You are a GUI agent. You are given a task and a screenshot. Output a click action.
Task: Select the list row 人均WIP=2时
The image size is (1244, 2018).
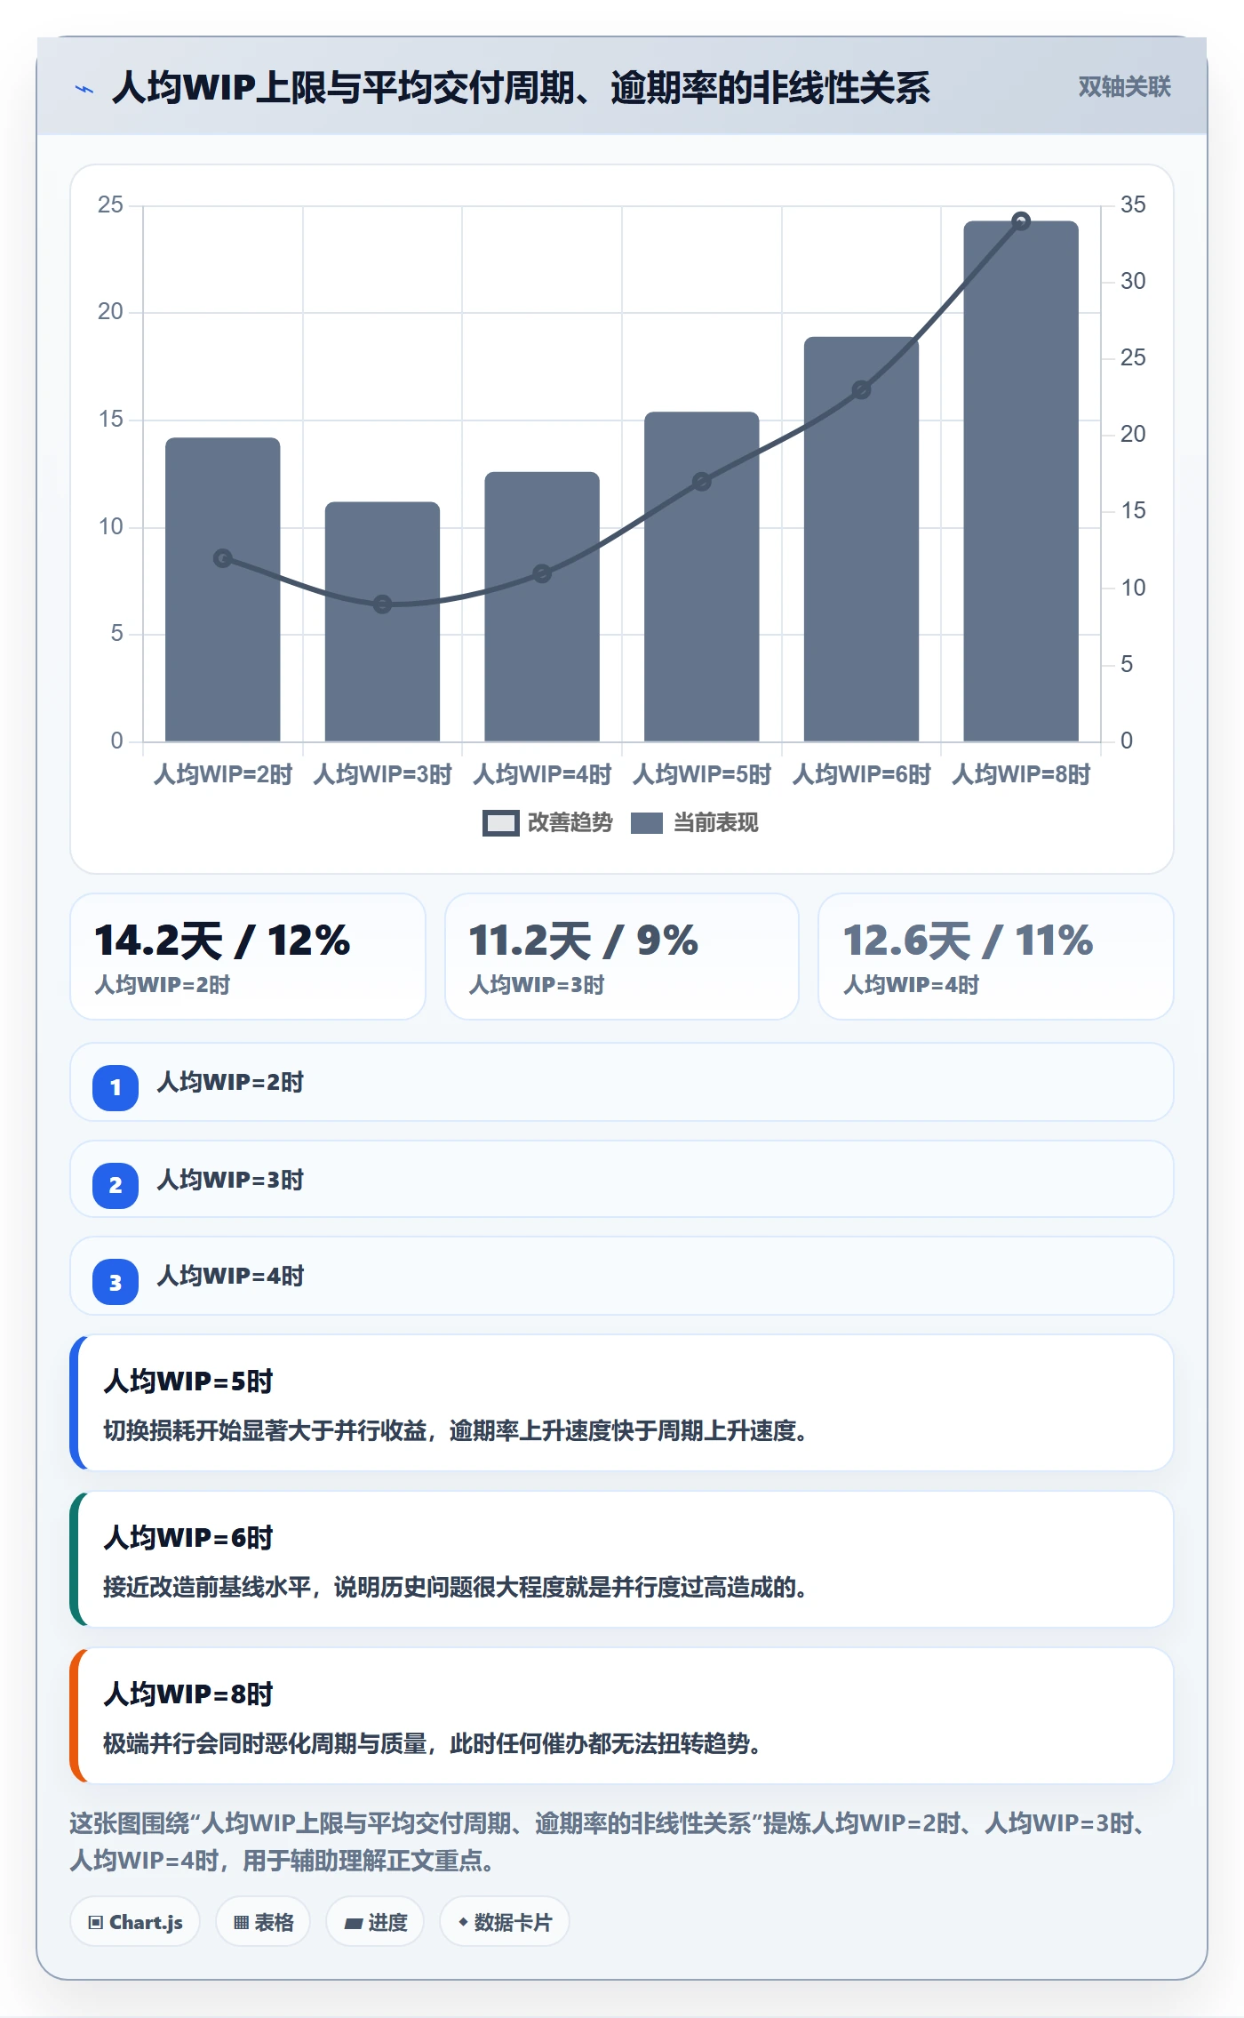[622, 1082]
